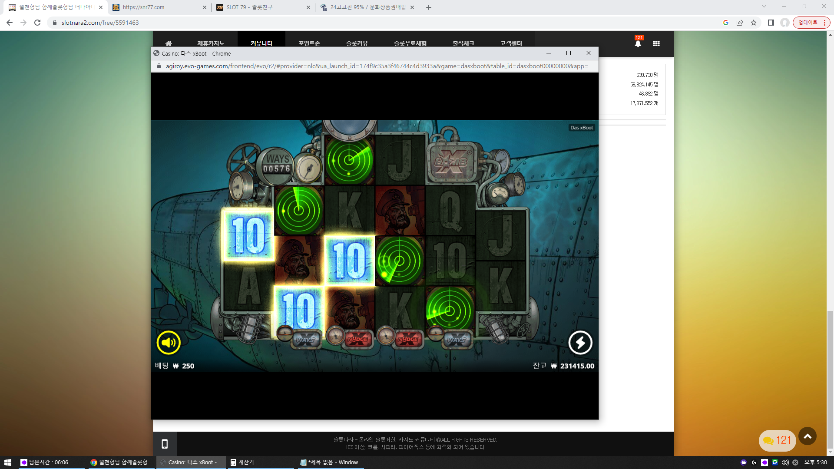This screenshot has height=469, width=834.
Task: Open the Chrome three-dot menu
Action: click(824, 23)
